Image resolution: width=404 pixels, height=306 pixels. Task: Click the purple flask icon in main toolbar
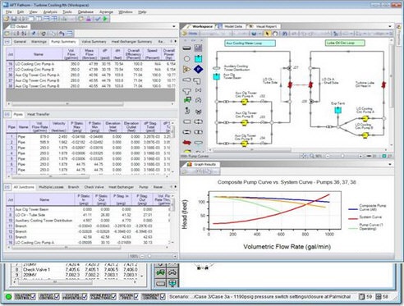[89, 19]
